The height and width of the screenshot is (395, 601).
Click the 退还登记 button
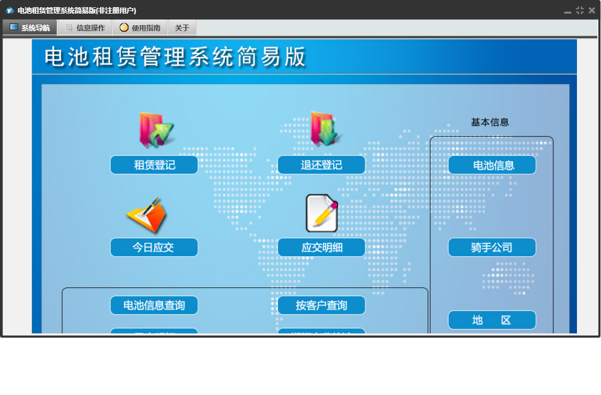[x=321, y=165]
